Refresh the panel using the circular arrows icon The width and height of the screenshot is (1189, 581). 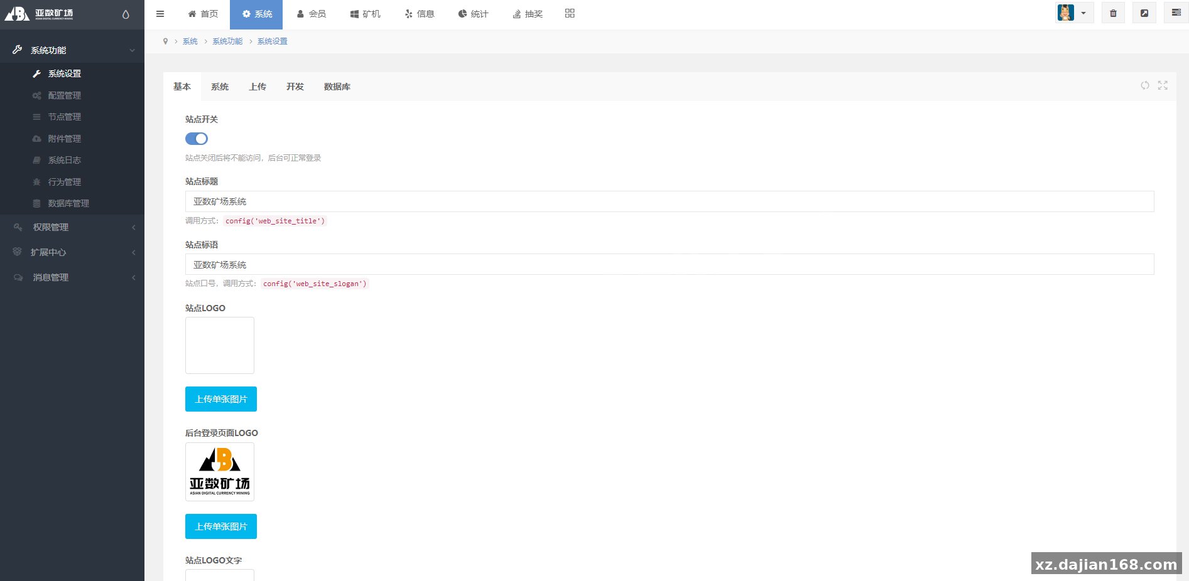point(1145,85)
